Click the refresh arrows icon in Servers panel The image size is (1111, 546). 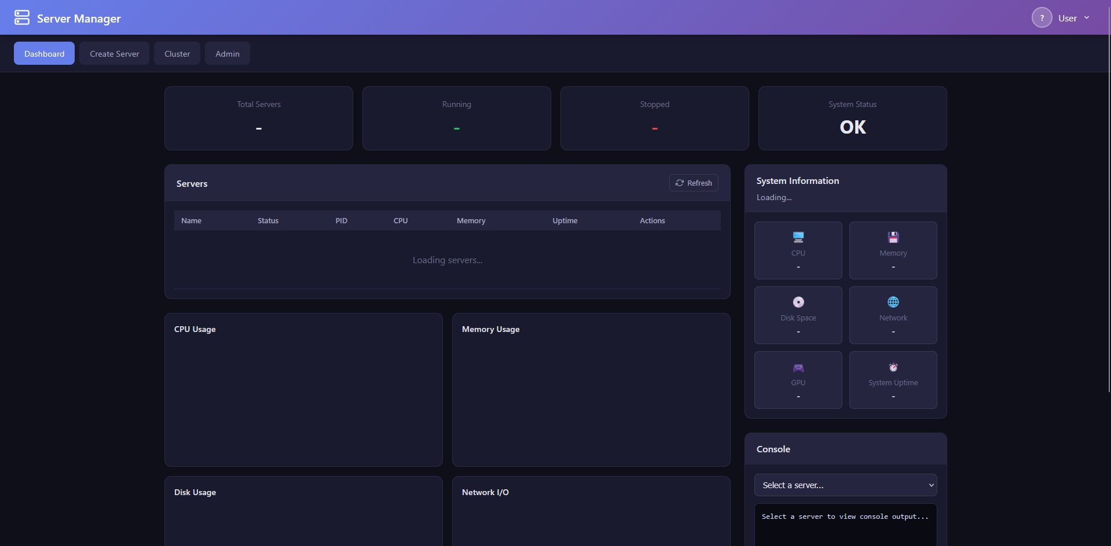(x=680, y=183)
